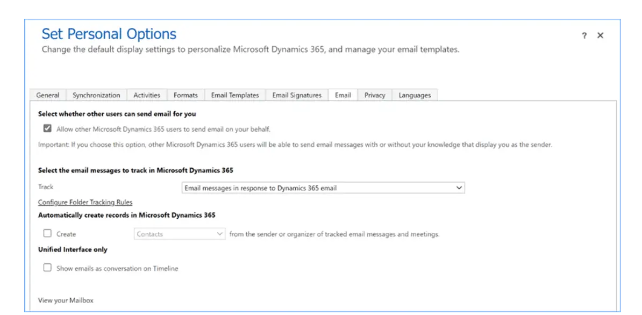Open the help question mark icon
This screenshot has width=642, height=315.
pyautogui.click(x=584, y=35)
